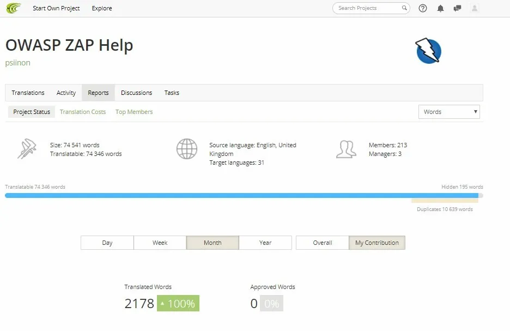This screenshot has height=331, width=510.
Task: Open the notifications bell icon
Action: tap(440, 8)
